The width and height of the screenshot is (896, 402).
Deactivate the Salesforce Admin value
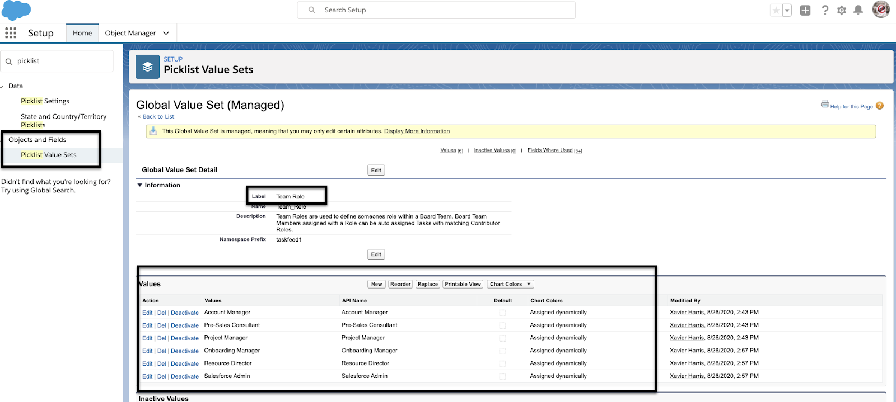click(x=185, y=377)
